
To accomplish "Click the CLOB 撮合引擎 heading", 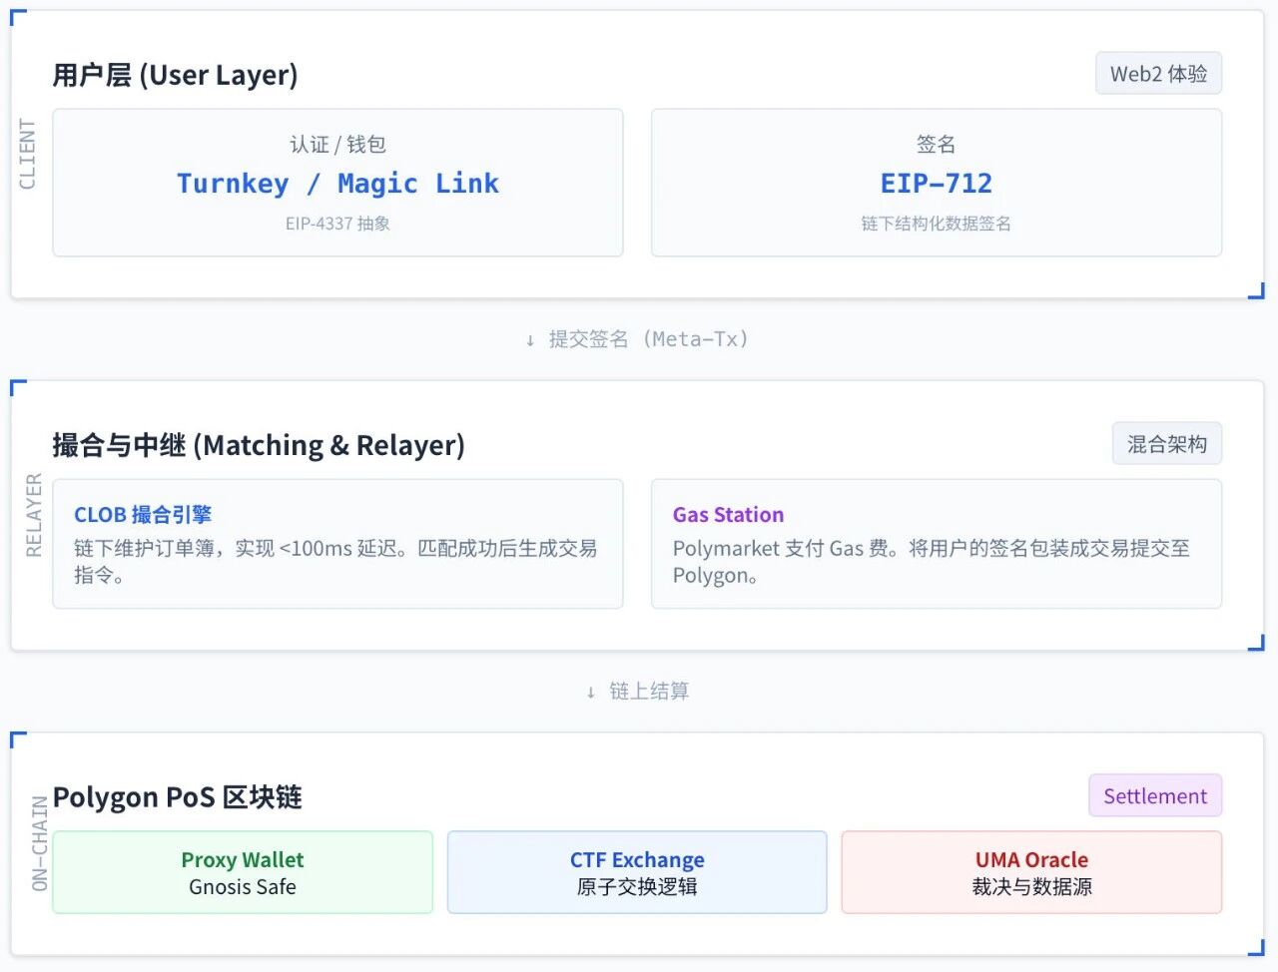I will 143,515.
